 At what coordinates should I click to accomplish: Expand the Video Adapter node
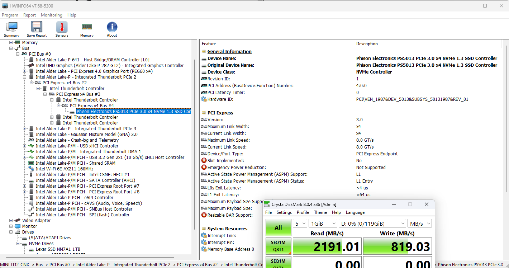11,221
